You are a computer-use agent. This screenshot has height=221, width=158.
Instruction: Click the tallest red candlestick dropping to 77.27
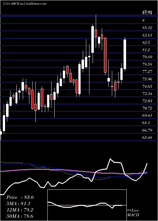point(105,55)
